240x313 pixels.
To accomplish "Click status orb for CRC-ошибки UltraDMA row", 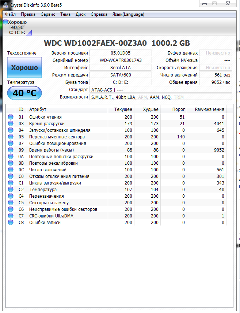I will [11, 216].
